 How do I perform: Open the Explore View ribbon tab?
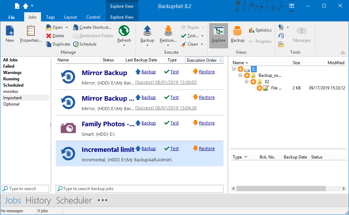tap(122, 17)
